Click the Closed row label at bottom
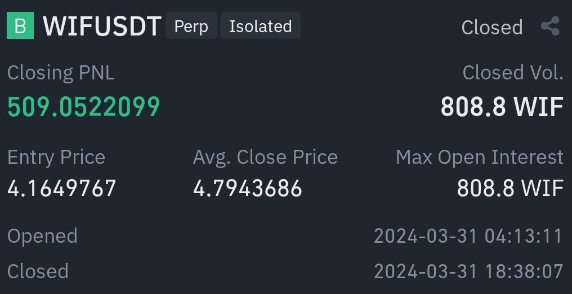572x294 pixels. [38, 271]
